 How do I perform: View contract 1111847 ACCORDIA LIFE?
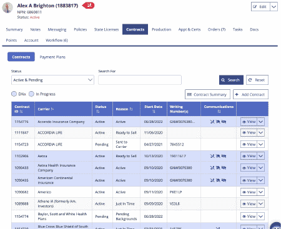[249, 133]
